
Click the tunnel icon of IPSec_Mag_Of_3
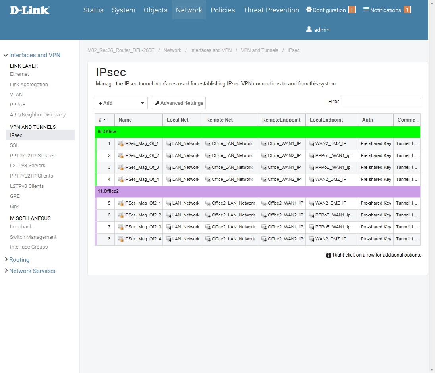[x=120, y=168]
